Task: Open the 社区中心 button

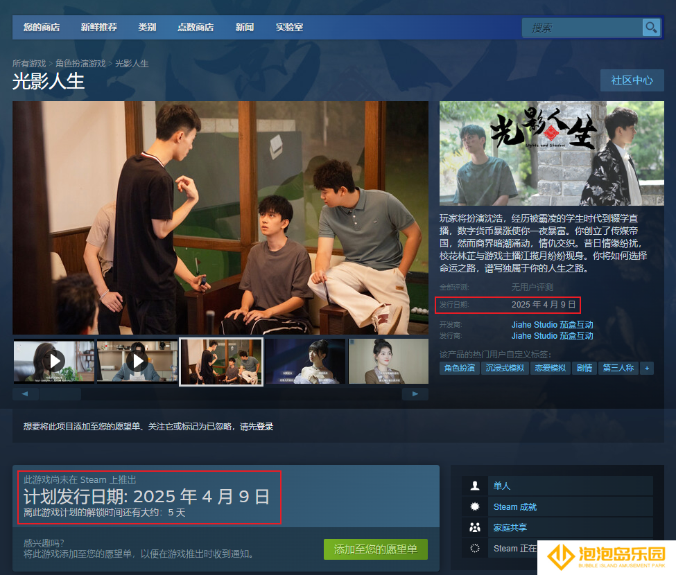Action: [632, 80]
